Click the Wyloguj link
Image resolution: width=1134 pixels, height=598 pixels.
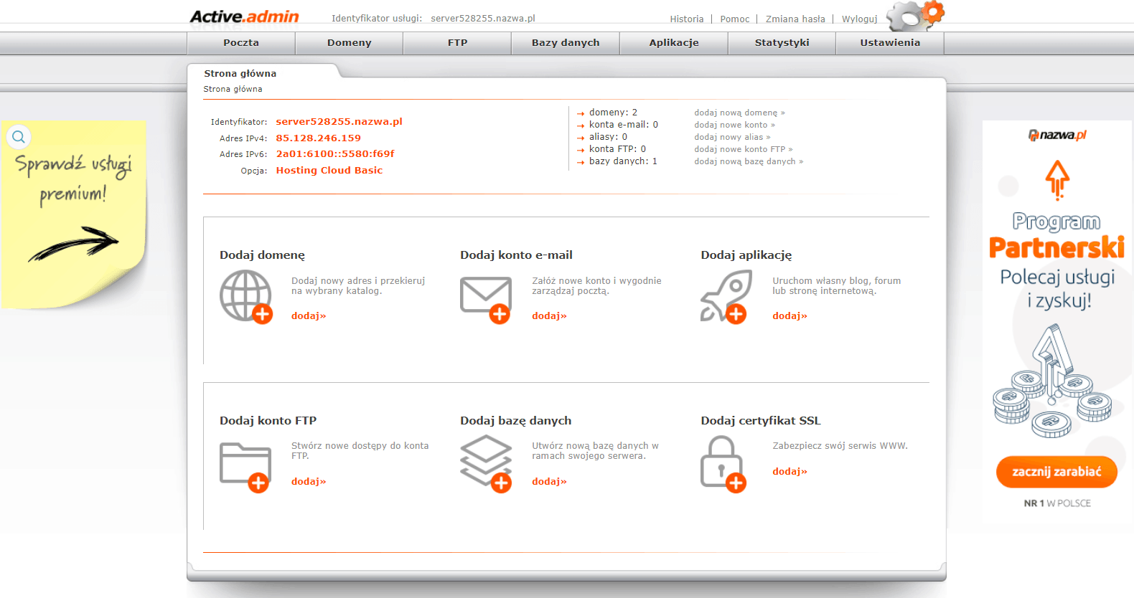[859, 19]
